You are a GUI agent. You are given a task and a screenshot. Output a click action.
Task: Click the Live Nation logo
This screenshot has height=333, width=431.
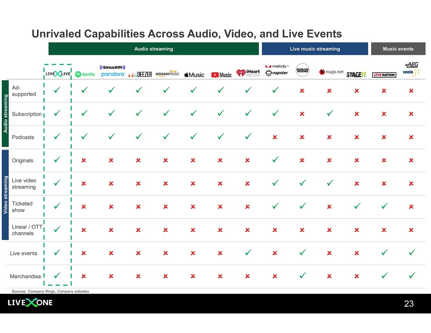tap(384, 75)
